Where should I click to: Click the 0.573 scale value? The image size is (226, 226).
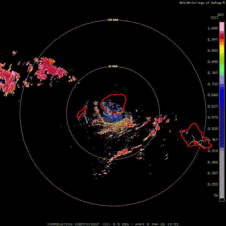coord(213,118)
